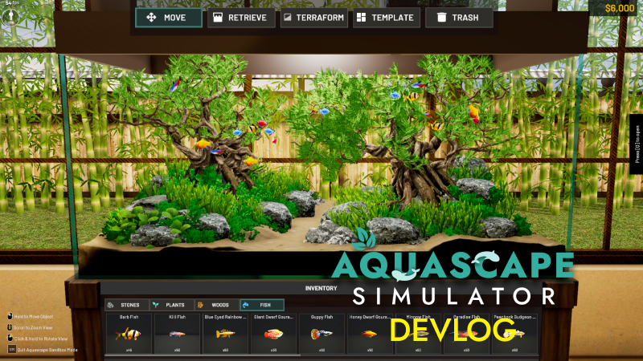Pick the Killi Fish inventory card
Screen dimensions: 643x361
[177, 334]
